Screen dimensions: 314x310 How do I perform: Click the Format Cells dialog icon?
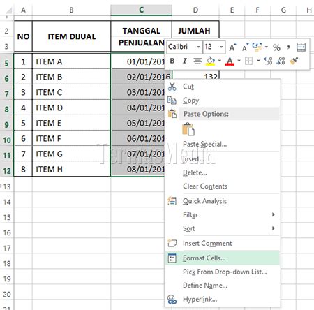pos(172,258)
